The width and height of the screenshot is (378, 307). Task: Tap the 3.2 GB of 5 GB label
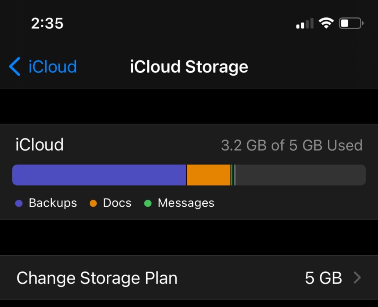point(292,145)
